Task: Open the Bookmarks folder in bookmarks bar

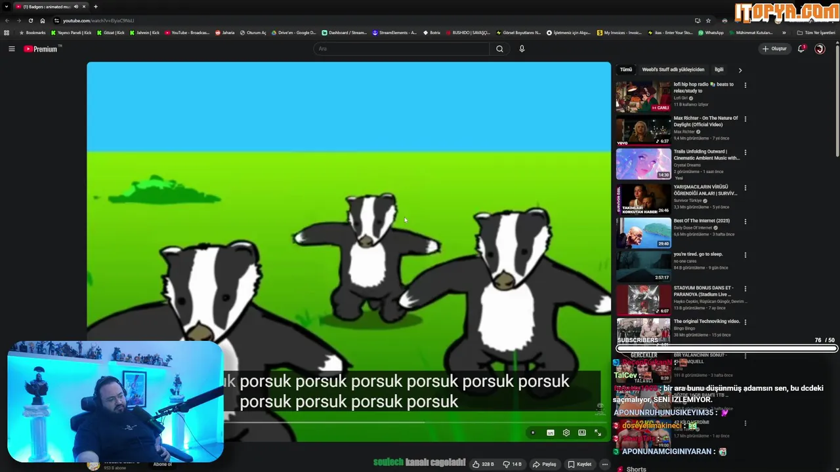Action: tap(32, 33)
